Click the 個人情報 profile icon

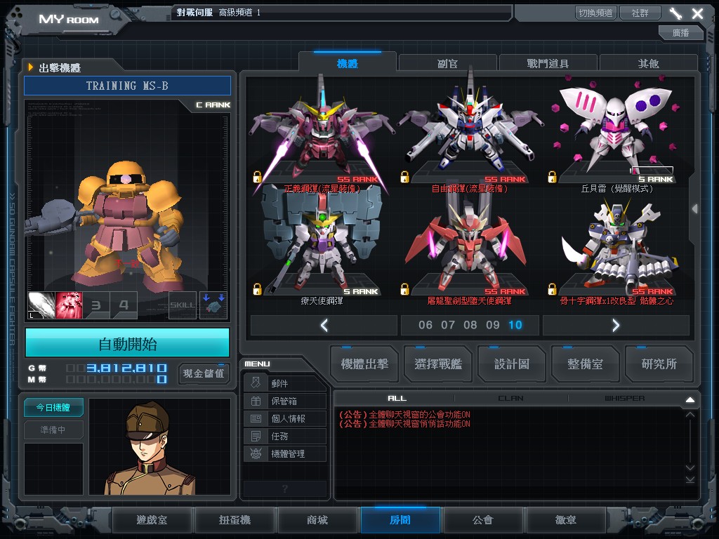point(256,418)
